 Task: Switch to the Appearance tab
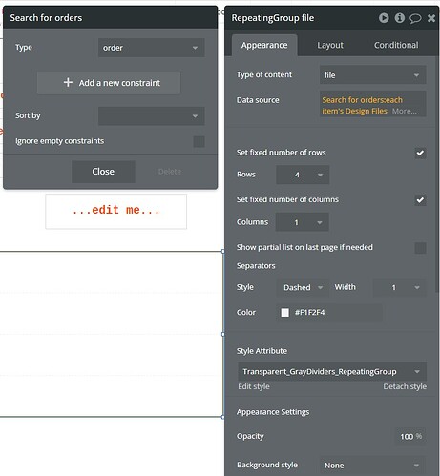264,45
